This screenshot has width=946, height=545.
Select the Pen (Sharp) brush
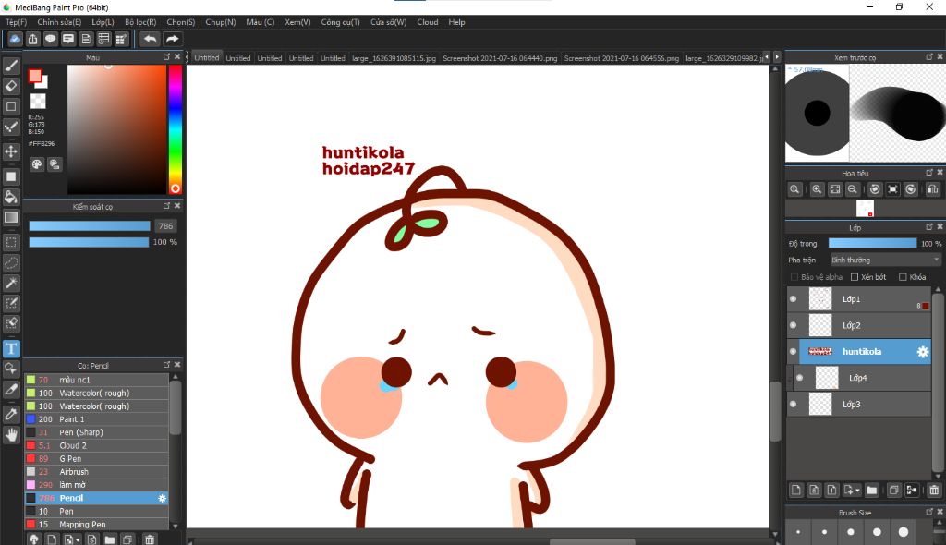[x=96, y=432]
